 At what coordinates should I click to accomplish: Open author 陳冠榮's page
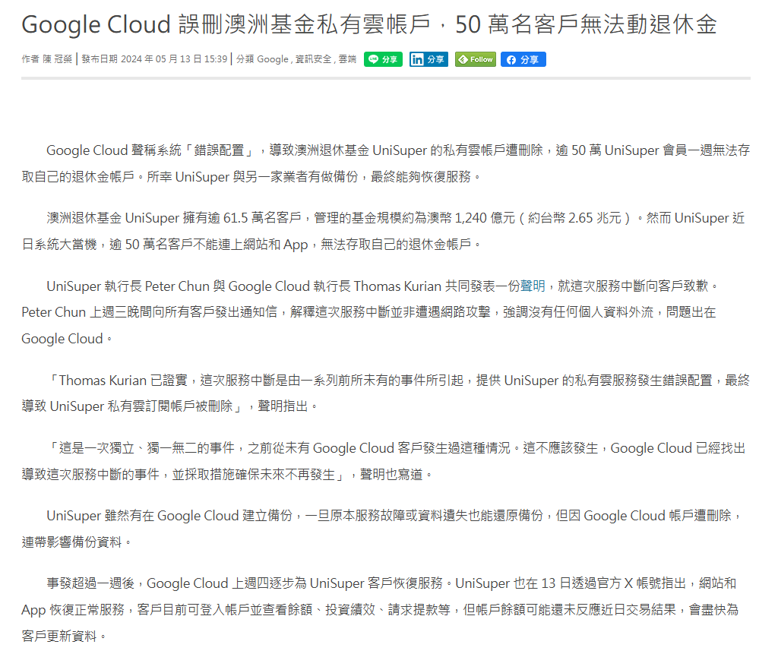point(58,59)
